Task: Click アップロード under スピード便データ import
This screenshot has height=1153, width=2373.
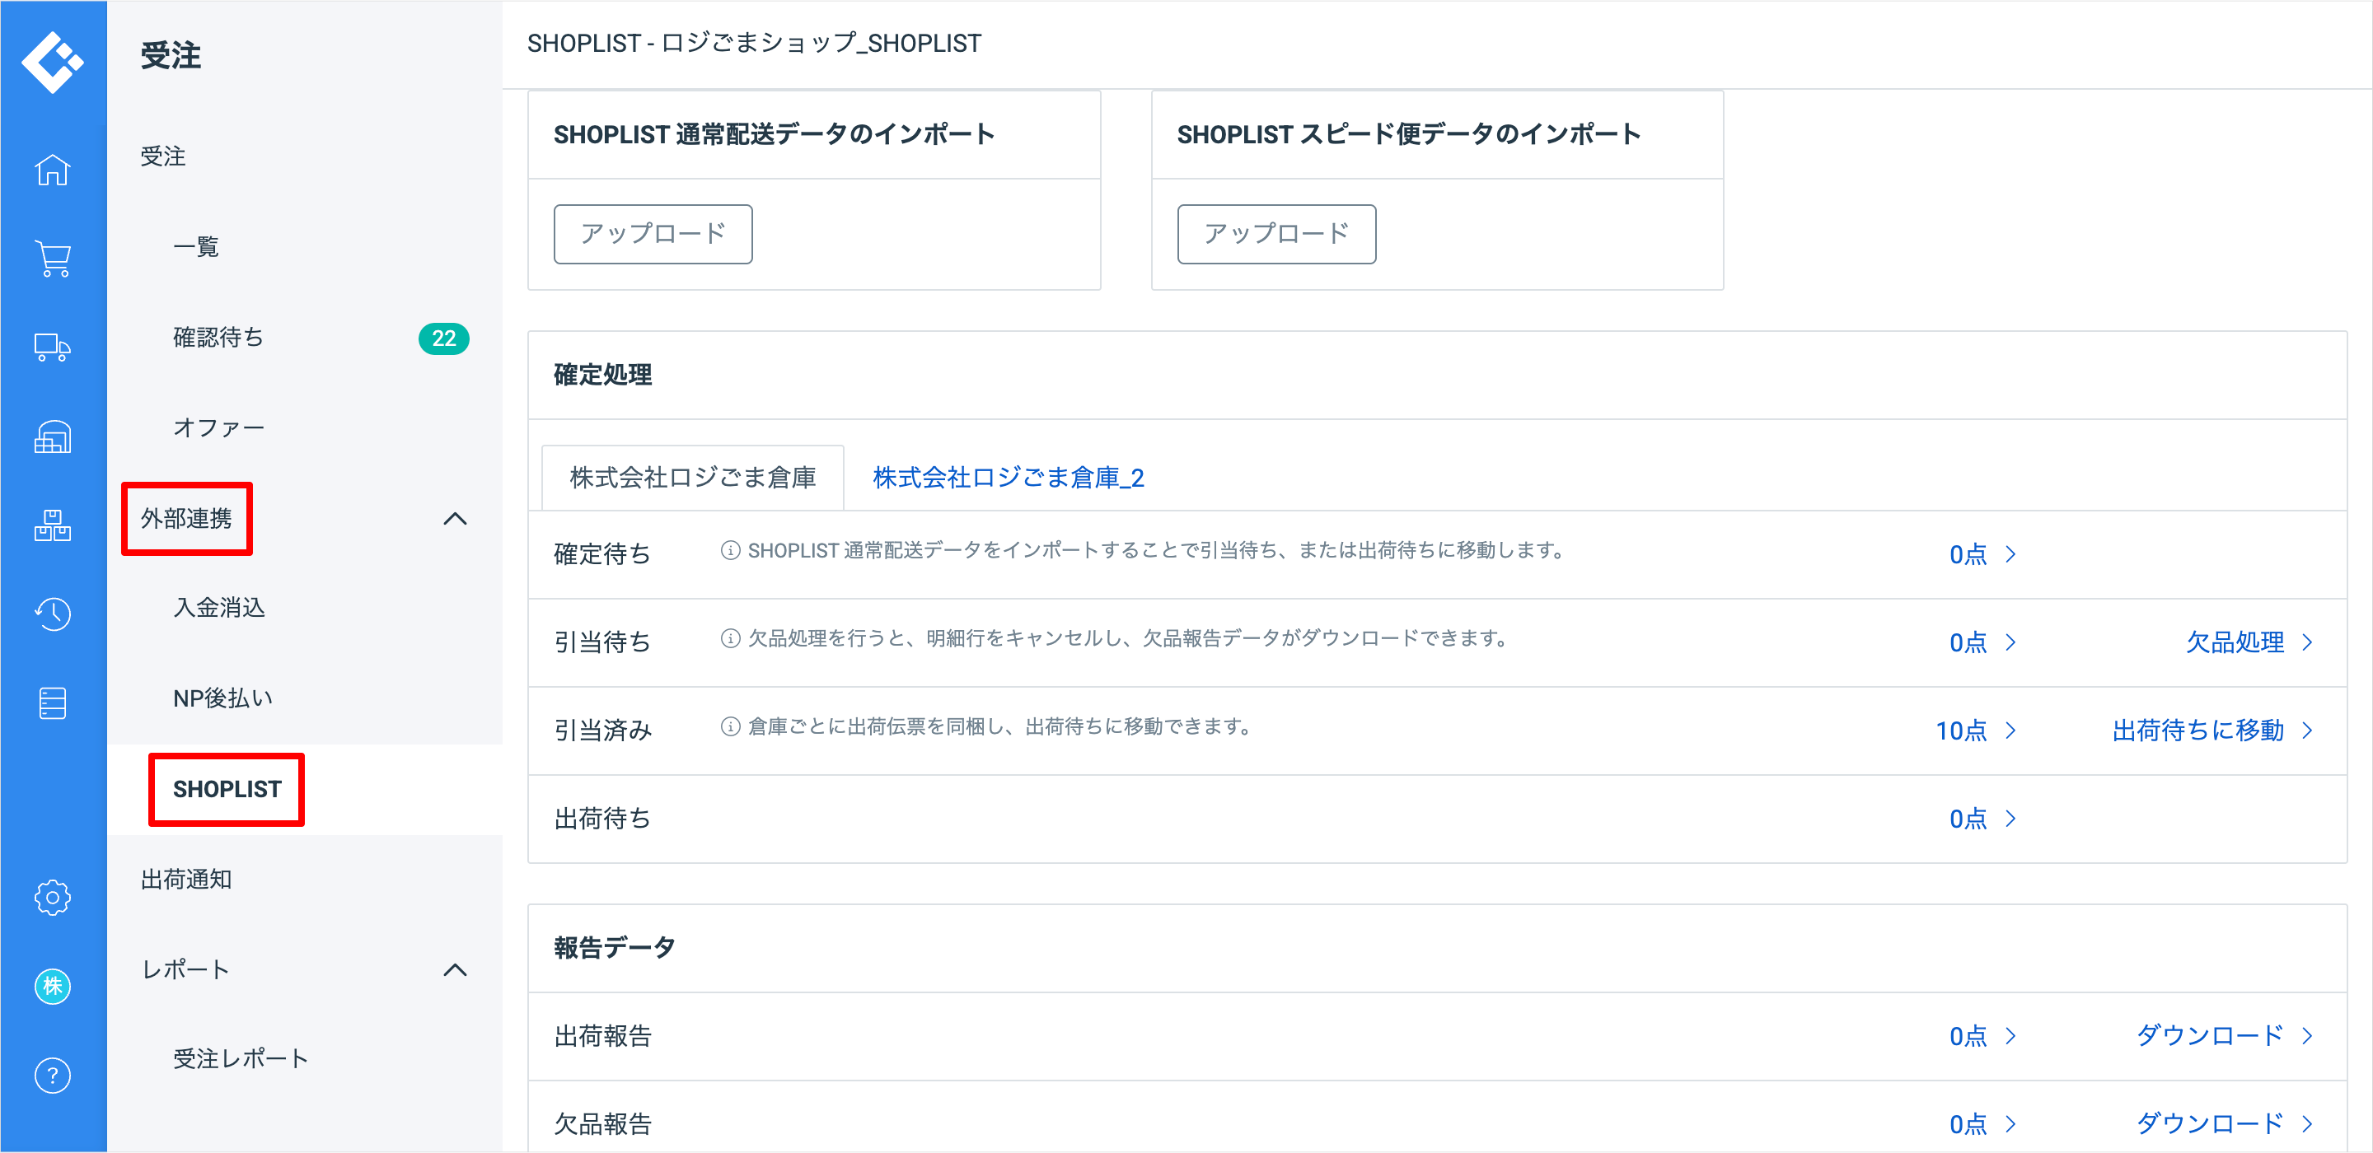Action: point(1275,234)
